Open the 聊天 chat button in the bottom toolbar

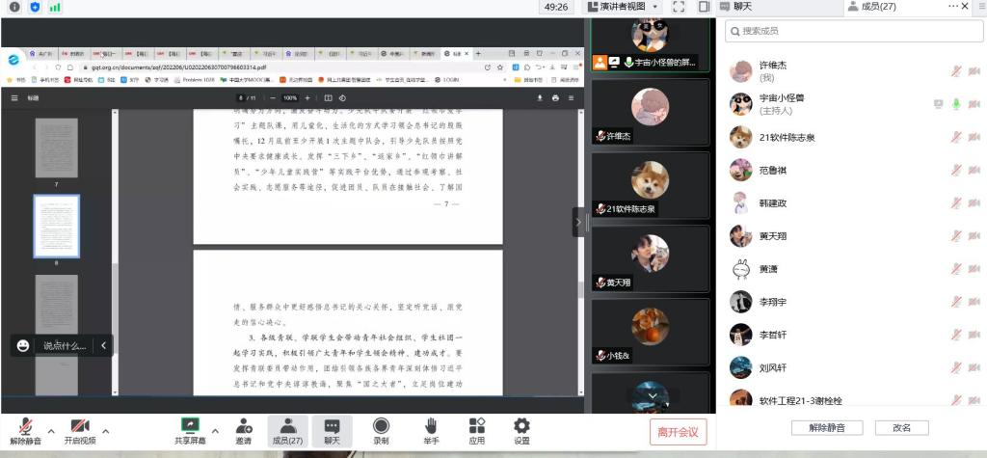point(333,432)
